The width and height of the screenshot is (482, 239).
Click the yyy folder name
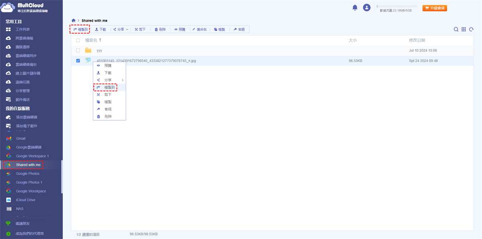click(99, 51)
